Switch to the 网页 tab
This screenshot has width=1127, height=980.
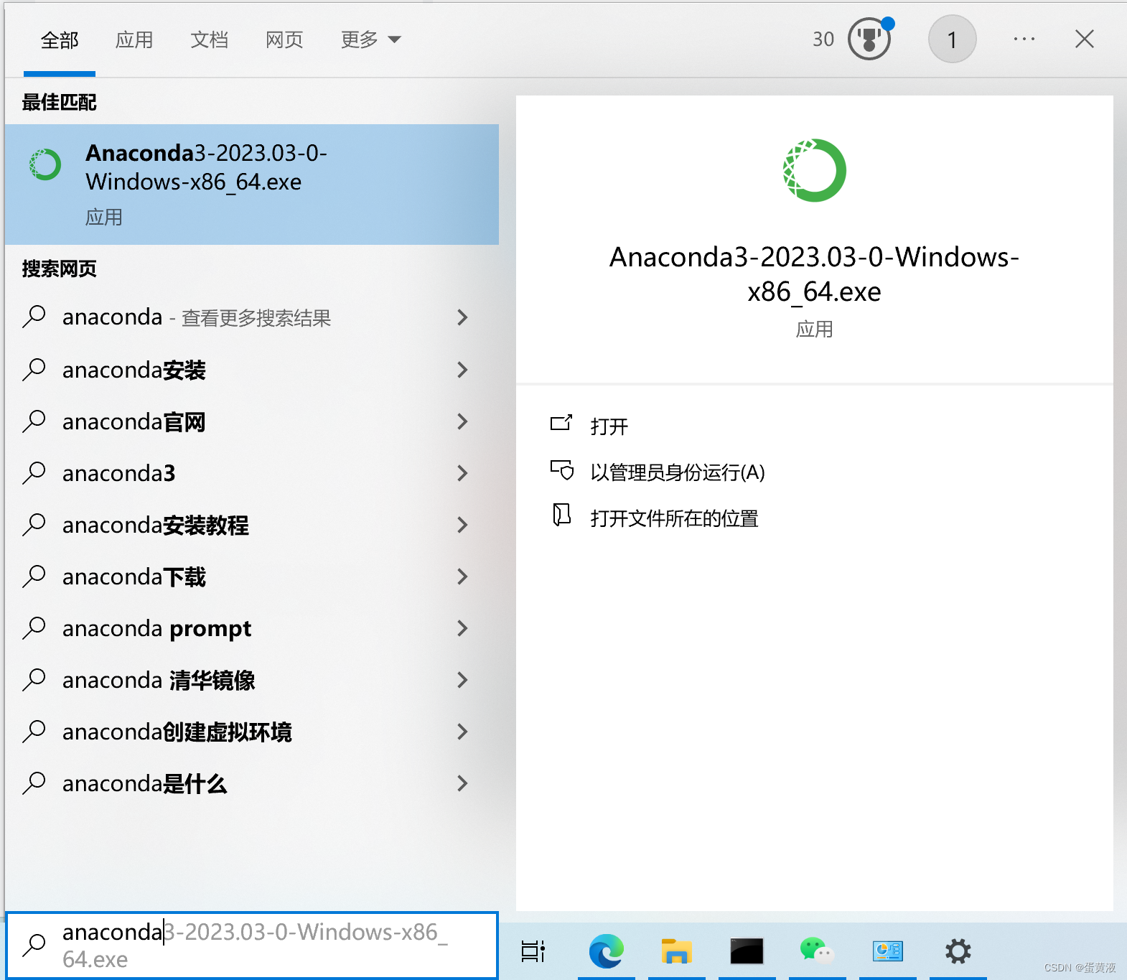tap(284, 40)
